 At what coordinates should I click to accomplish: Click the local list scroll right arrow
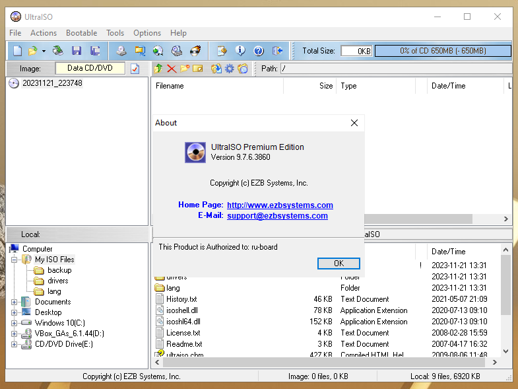(x=494, y=362)
